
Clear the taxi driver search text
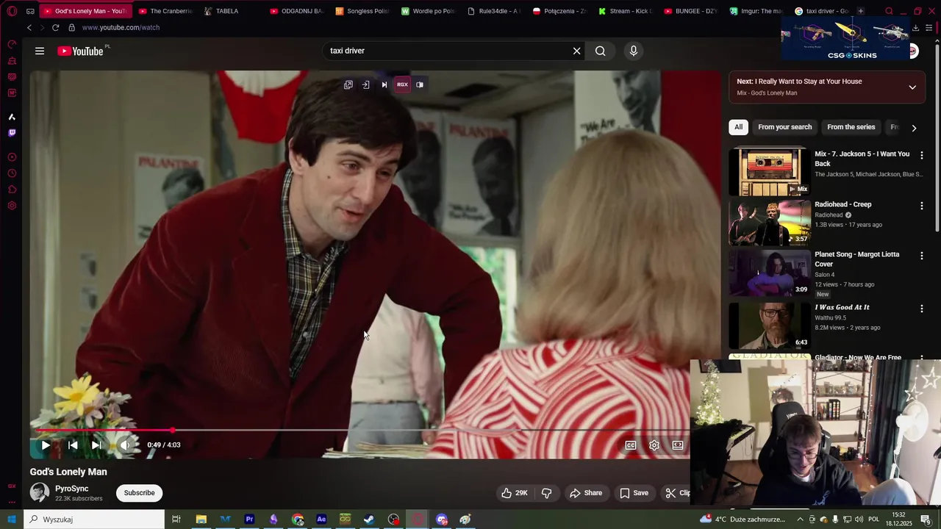tap(576, 51)
